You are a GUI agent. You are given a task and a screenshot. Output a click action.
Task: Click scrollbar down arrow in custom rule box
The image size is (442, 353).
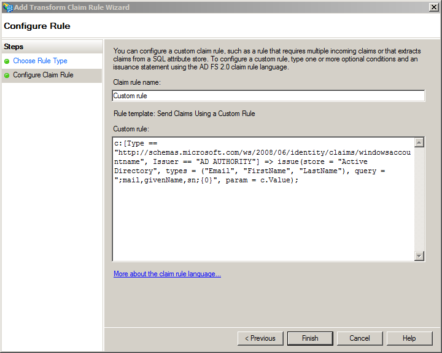pos(419,256)
